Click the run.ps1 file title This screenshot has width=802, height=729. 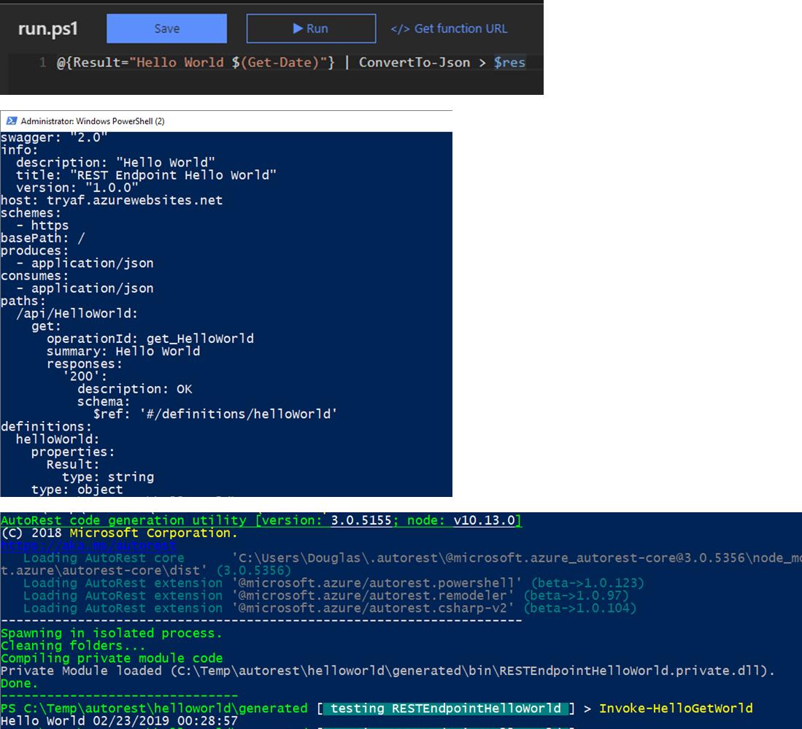[x=47, y=28]
